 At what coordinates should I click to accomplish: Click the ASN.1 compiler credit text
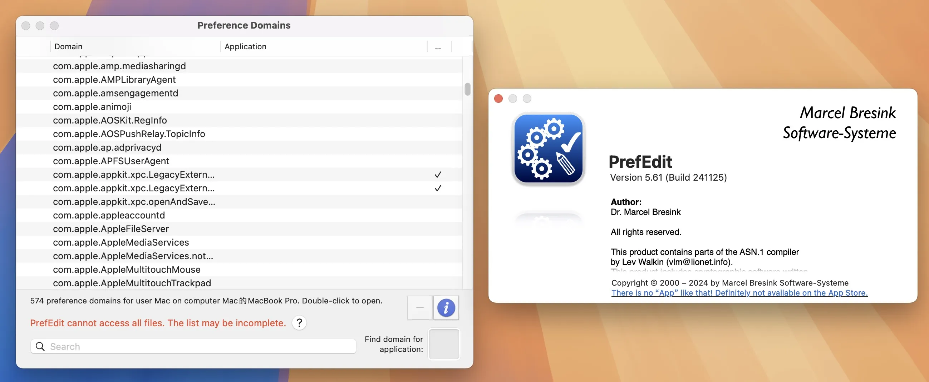(x=705, y=257)
